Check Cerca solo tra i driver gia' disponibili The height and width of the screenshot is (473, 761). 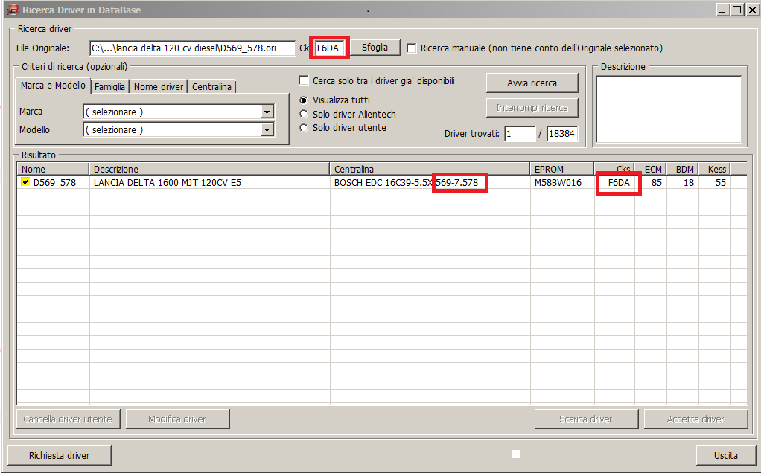tap(304, 81)
